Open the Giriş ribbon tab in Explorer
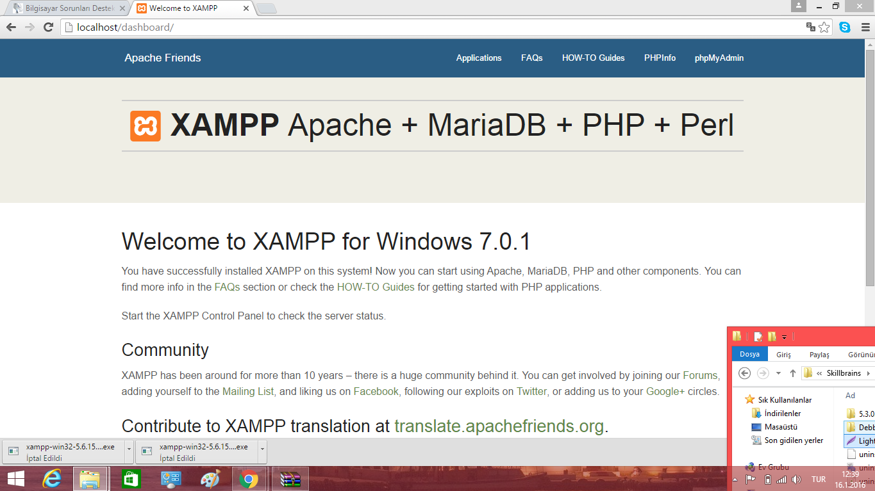This screenshot has width=875, height=491. click(783, 354)
